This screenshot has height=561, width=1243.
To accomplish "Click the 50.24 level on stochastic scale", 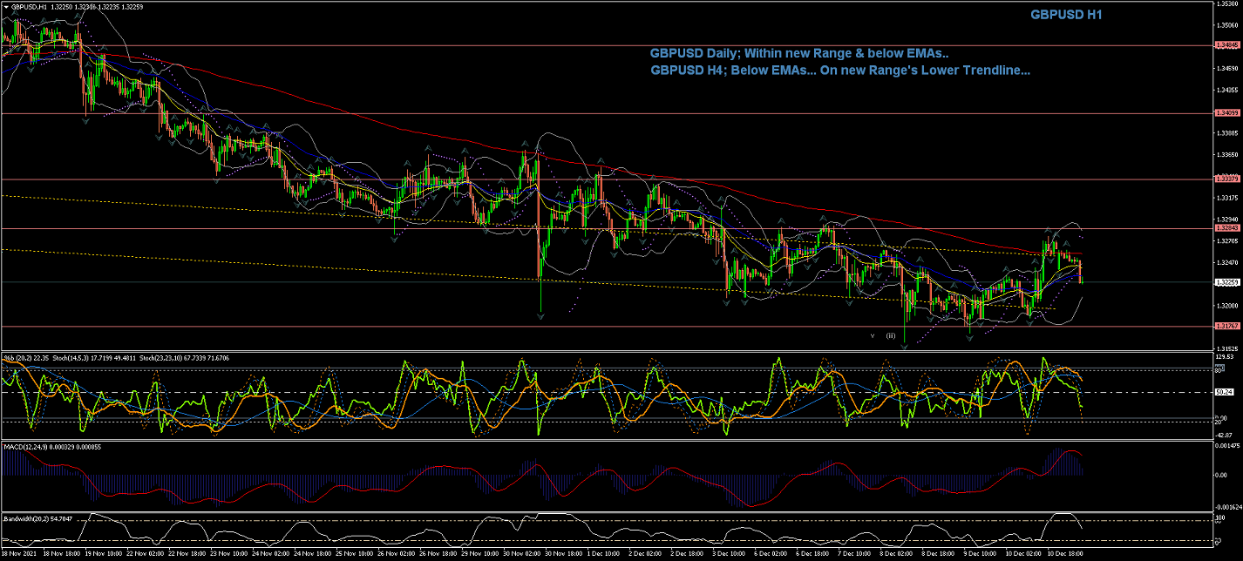I will (1225, 392).
